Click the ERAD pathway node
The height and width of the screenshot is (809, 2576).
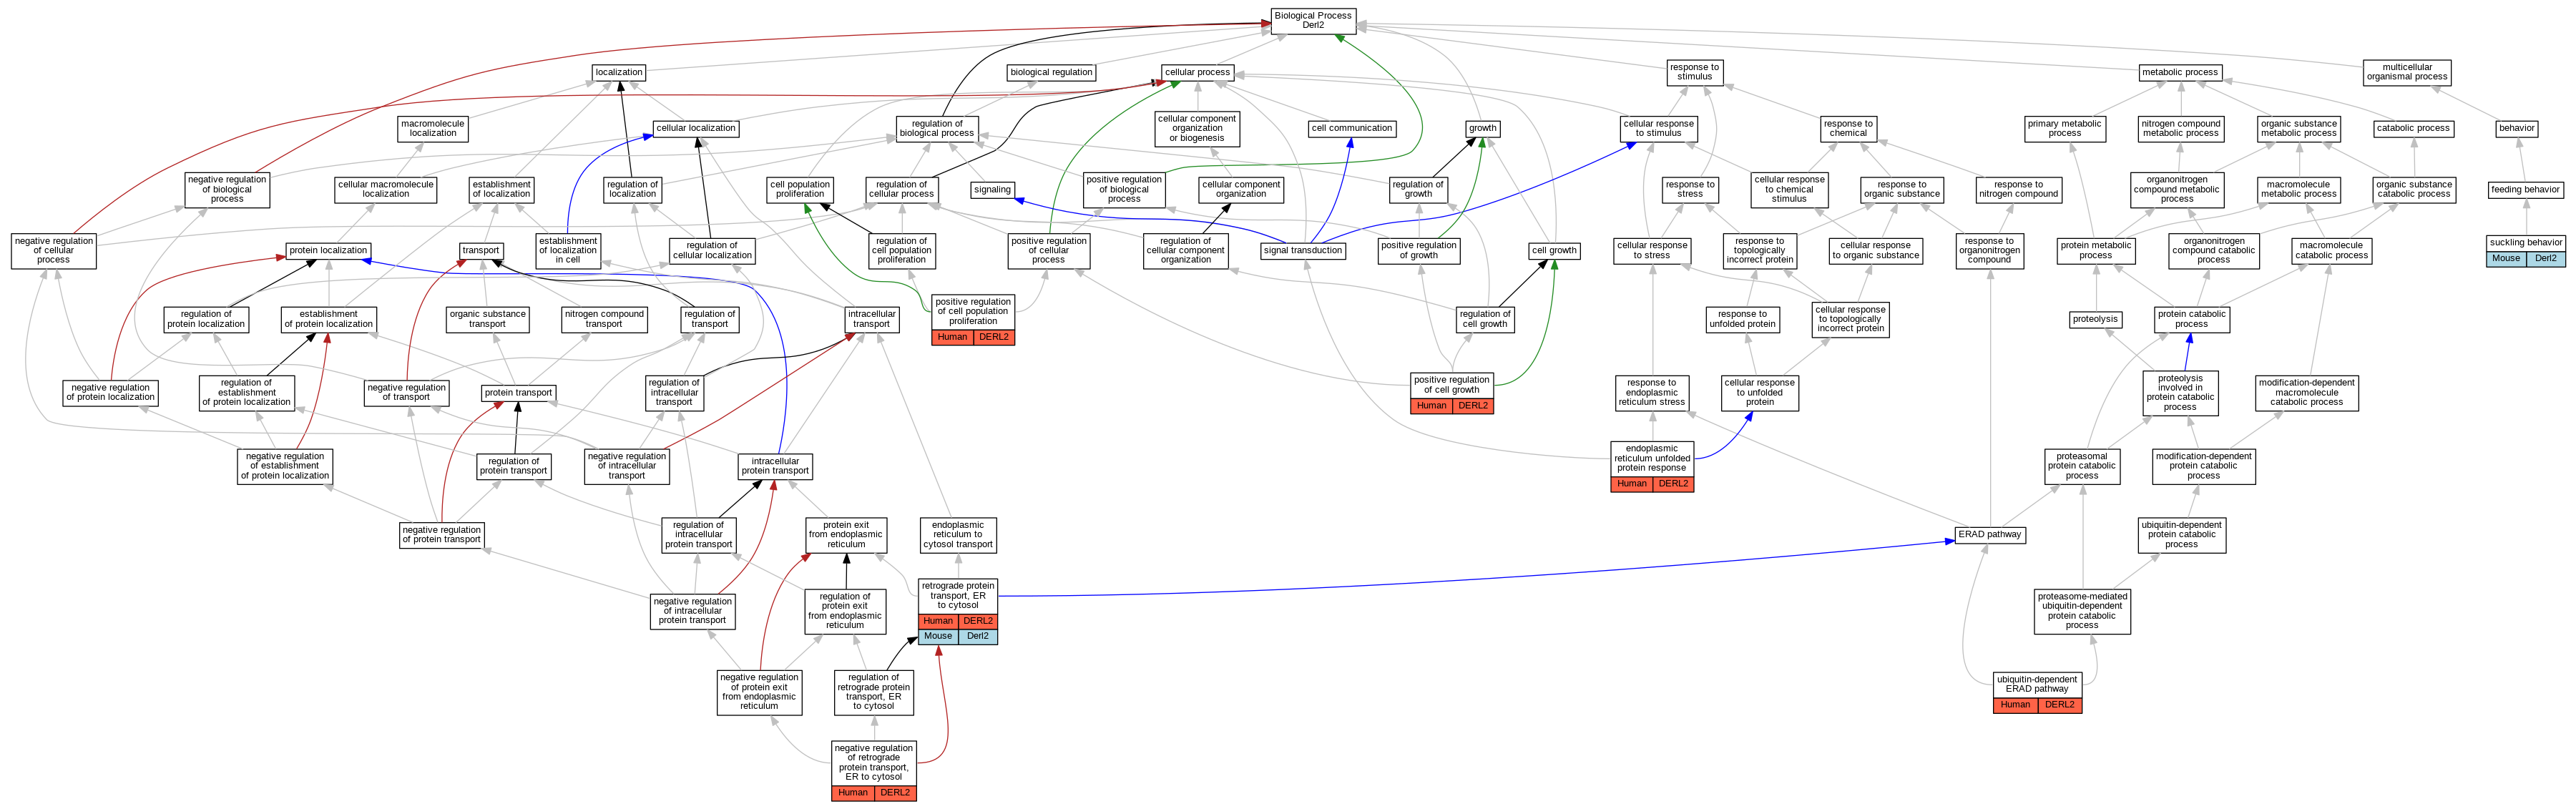pyautogui.click(x=1990, y=534)
